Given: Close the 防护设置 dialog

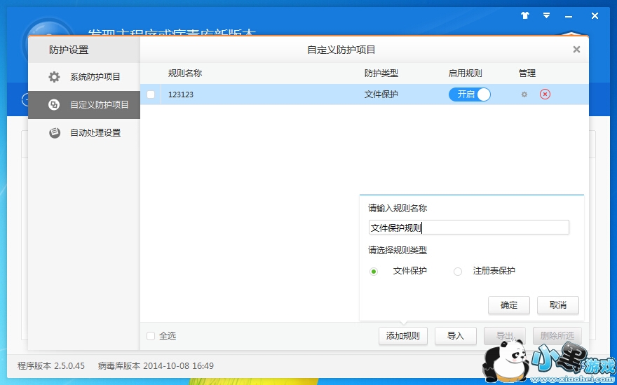Looking at the screenshot, I should pyautogui.click(x=576, y=50).
